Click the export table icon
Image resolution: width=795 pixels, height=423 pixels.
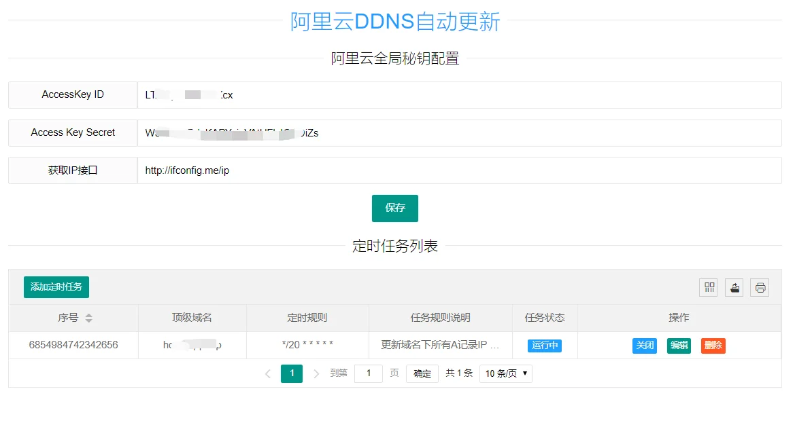(734, 287)
